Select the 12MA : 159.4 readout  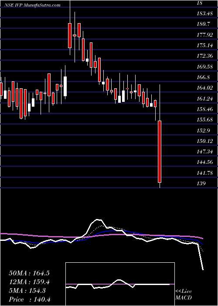[29, 282]
